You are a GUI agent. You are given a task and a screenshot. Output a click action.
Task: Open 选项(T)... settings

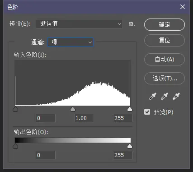(165, 79)
